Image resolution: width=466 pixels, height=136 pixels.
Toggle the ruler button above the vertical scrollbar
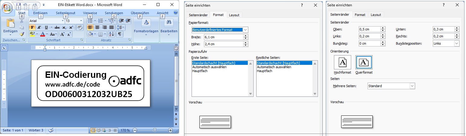click(176, 48)
